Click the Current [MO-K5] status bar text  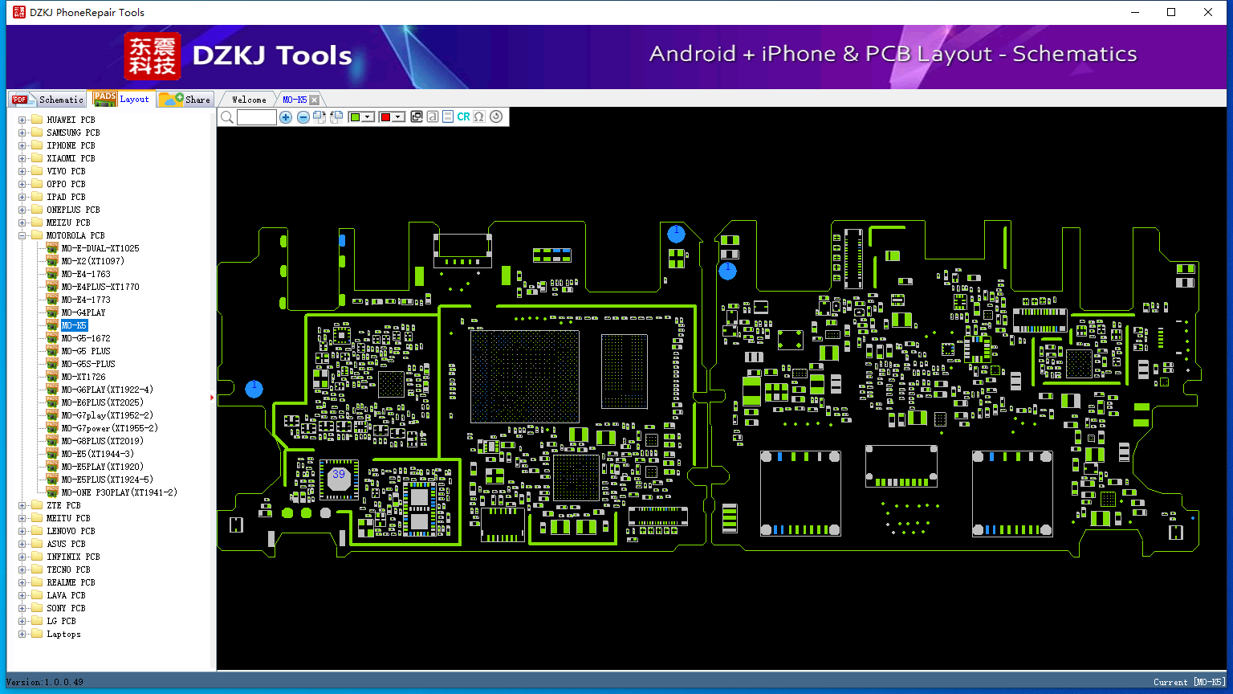coord(1190,682)
